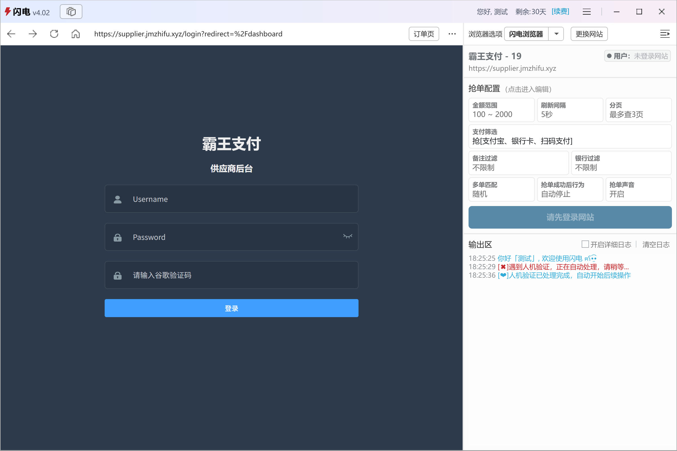
Task: Refresh the current page
Action: pos(54,34)
